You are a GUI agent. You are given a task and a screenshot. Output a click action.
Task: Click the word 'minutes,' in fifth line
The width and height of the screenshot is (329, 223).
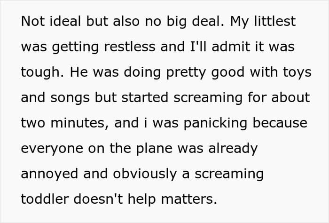pos(80,123)
